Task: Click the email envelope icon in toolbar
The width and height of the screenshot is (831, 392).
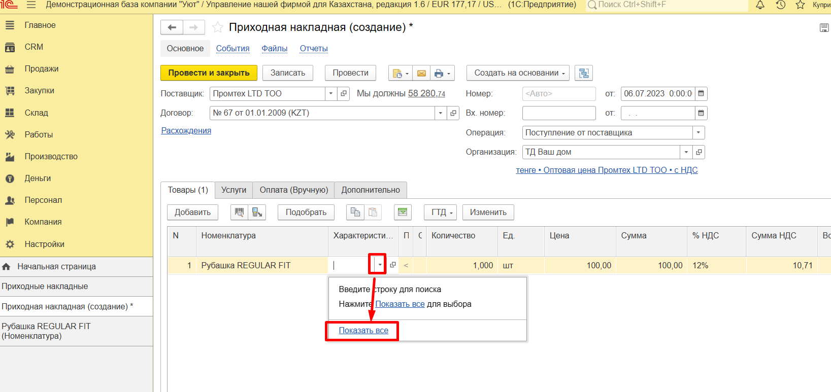Action: point(421,73)
